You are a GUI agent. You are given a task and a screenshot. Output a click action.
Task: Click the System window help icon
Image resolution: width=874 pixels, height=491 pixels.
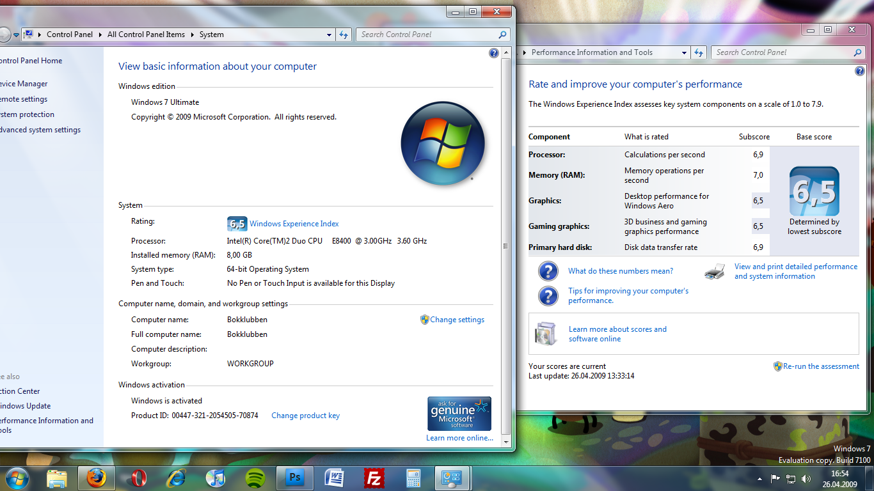(494, 53)
